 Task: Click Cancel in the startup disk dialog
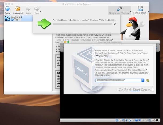146,90
